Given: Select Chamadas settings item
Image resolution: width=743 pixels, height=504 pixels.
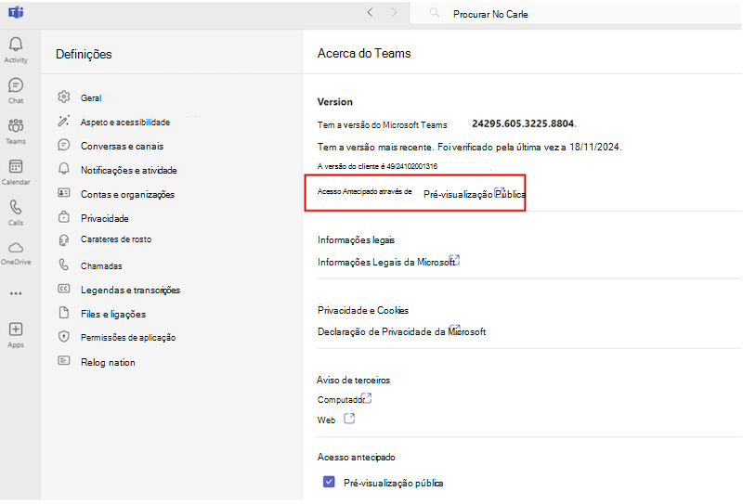Looking at the screenshot, I should [x=101, y=266].
